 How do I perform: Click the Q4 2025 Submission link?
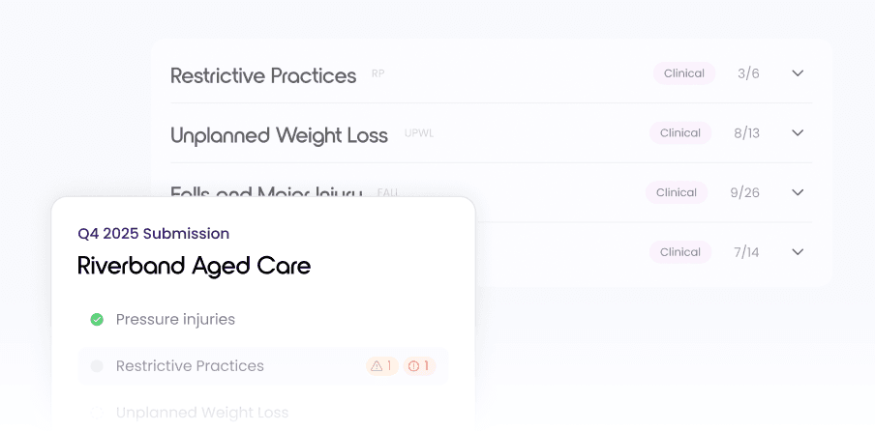point(154,233)
